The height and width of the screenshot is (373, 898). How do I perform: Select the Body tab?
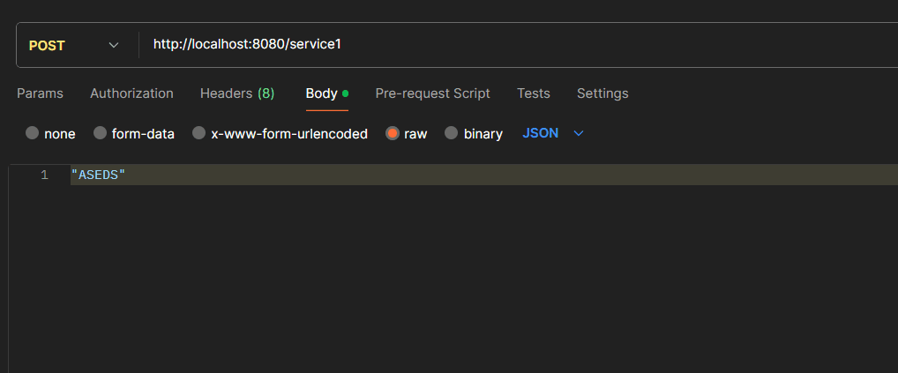coord(322,93)
